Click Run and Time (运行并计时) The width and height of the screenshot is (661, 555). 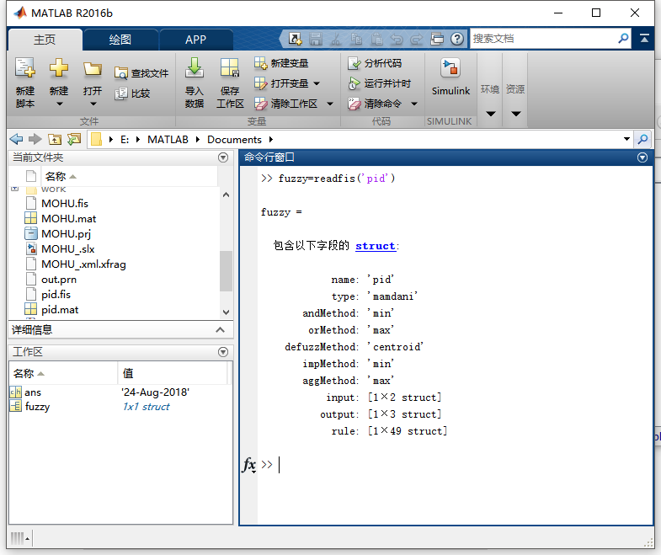pos(379,83)
